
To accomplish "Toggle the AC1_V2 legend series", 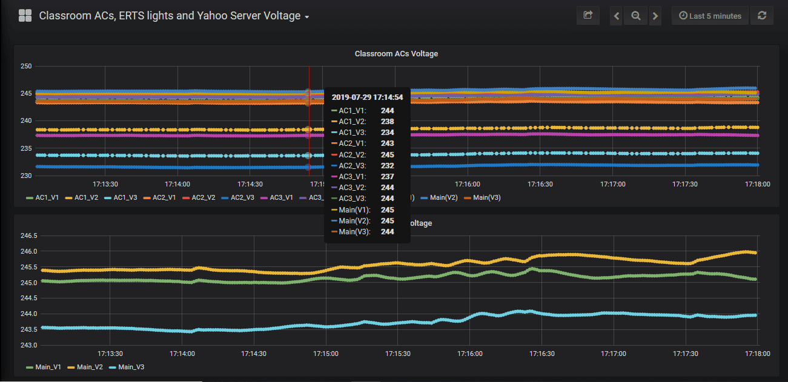I will pos(86,197).
